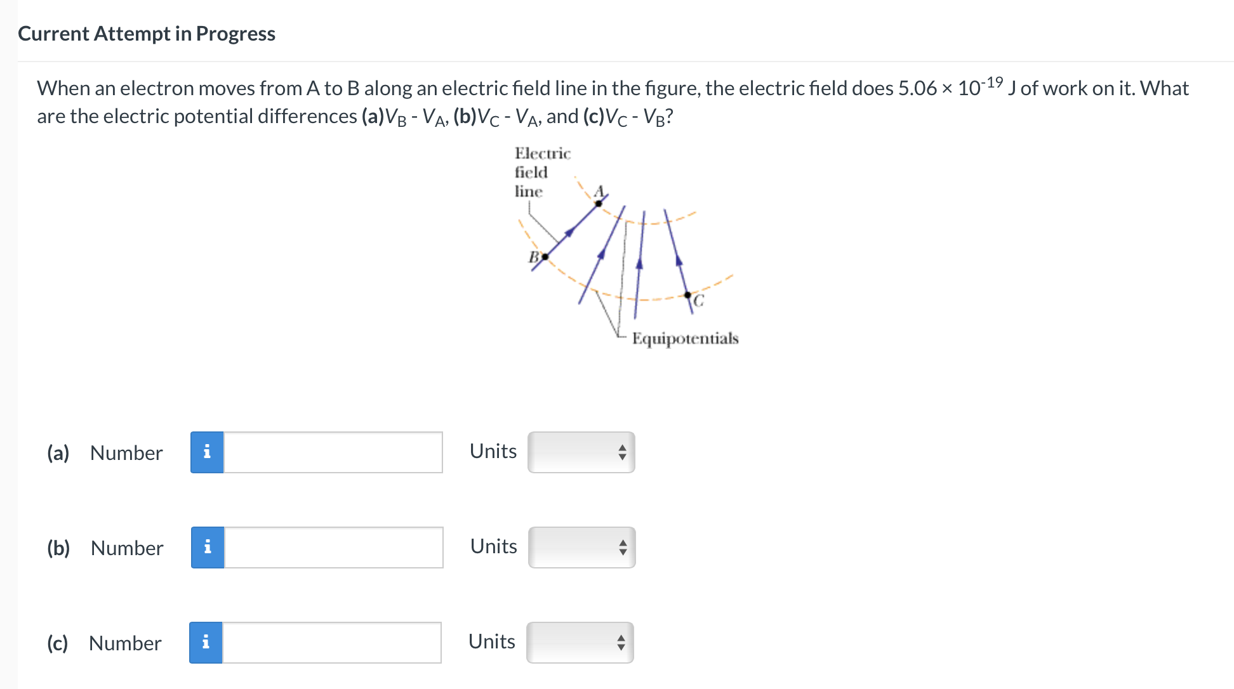Select the blue i button next to part b
The width and height of the screenshot is (1234, 689).
(x=206, y=547)
